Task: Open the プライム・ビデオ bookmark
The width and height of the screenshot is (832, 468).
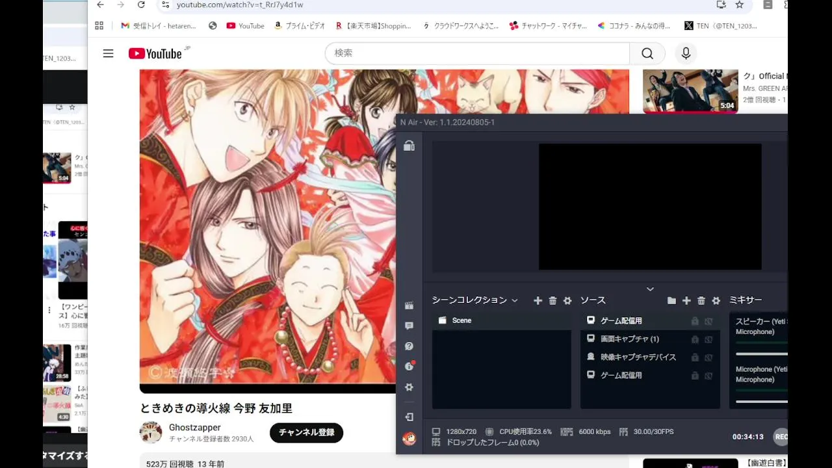Action: 300,26
